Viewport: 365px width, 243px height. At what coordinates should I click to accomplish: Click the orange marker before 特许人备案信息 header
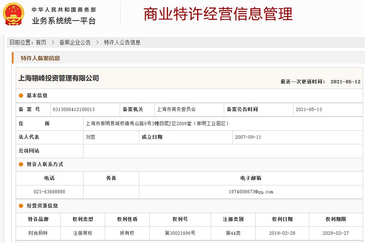(13, 58)
